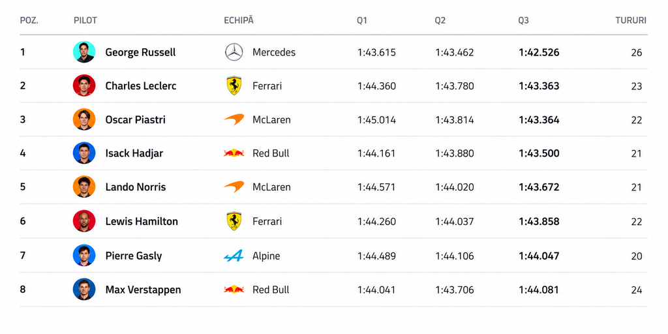Click Oscar Piastri's driver name
The image size is (668, 334).
coord(135,120)
